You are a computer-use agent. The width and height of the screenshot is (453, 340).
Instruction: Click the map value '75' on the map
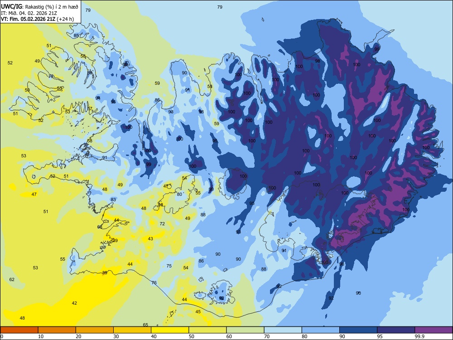tap(169, 266)
